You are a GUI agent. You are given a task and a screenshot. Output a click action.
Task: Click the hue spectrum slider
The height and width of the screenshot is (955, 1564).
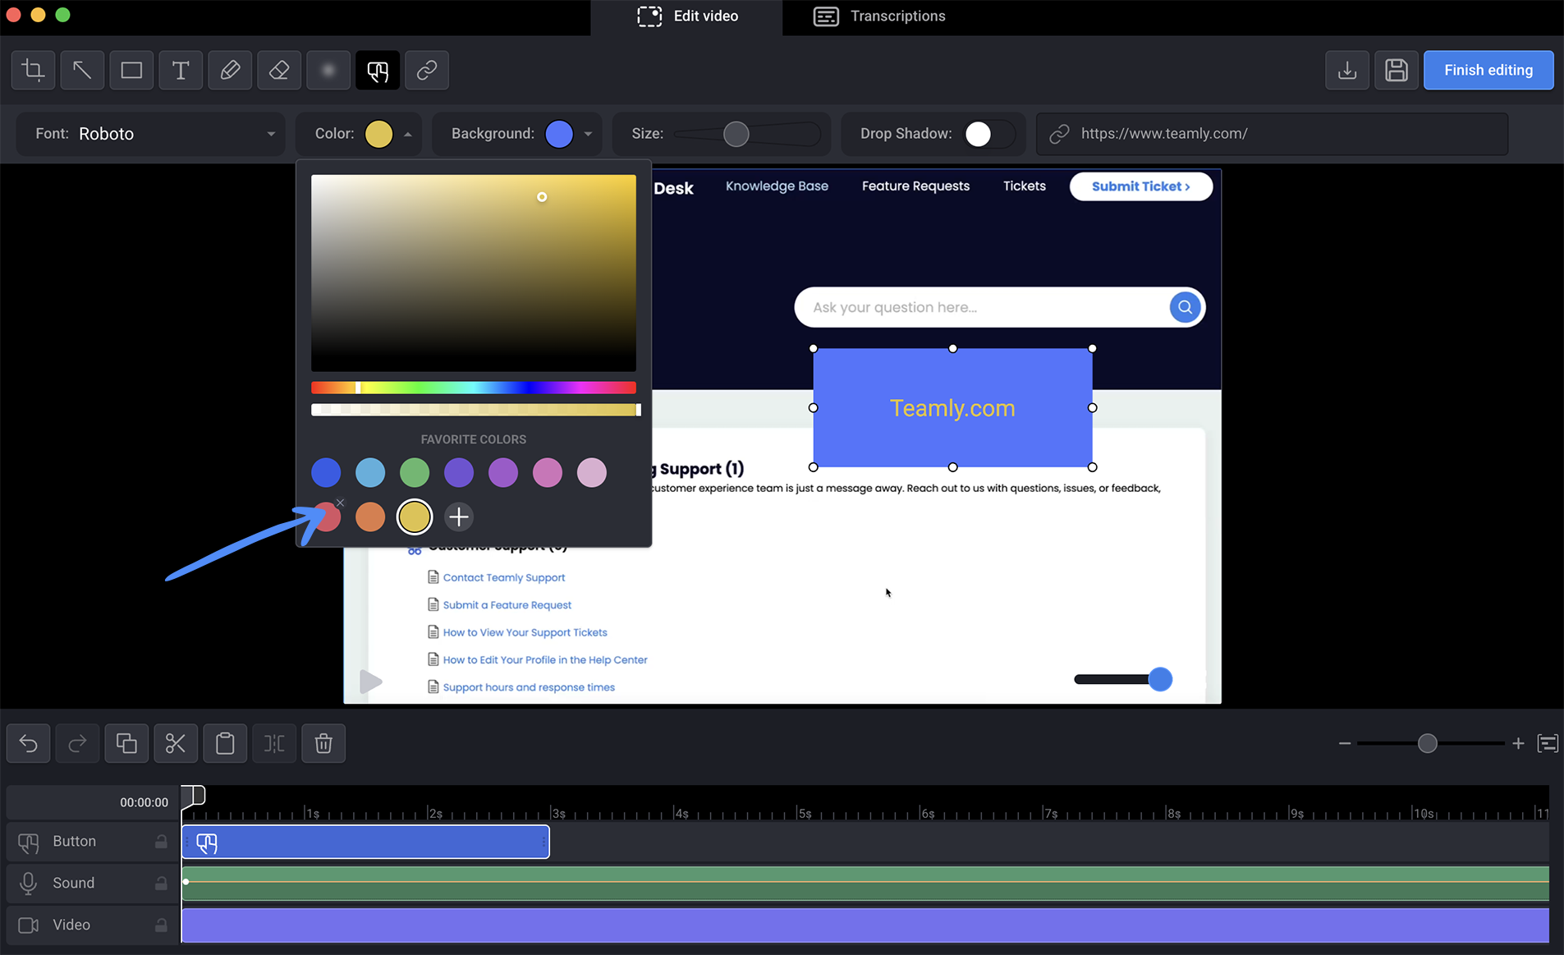(x=474, y=388)
